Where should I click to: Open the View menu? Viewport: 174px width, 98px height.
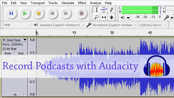coord(23,3)
